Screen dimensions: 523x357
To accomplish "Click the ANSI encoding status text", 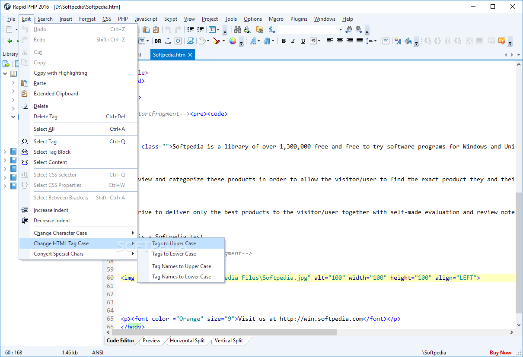I will pos(98,353).
